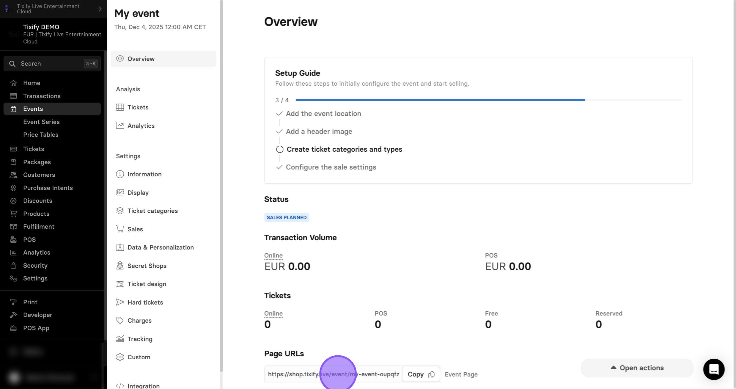The image size is (736, 389).
Task: Select the unchecked Create ticket categories step circle
Action: pos(279,149)
